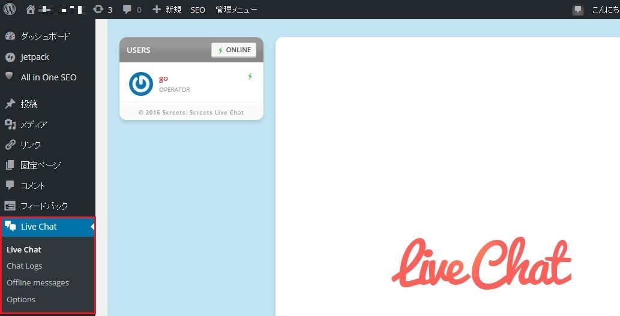
Task: Click the リンク chain icon
Action: pyautogui.click(x=10, y=145)
